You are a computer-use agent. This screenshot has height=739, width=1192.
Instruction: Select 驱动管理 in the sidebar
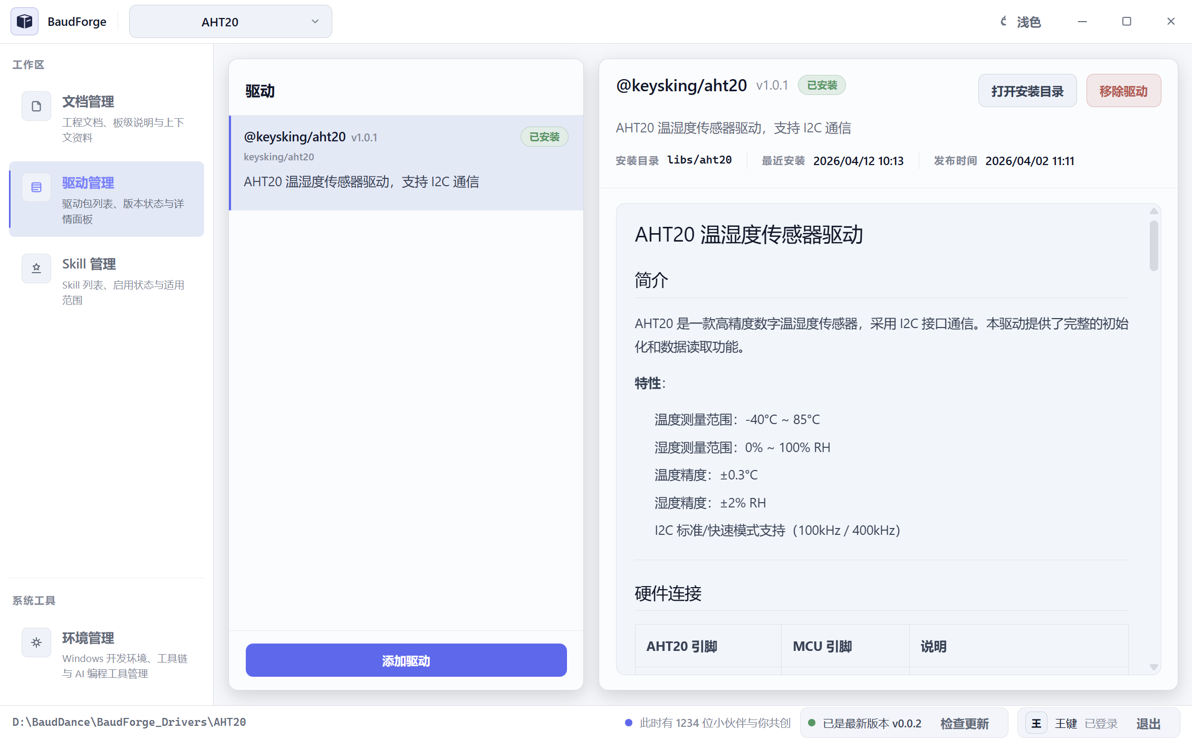tap(107, 199)
